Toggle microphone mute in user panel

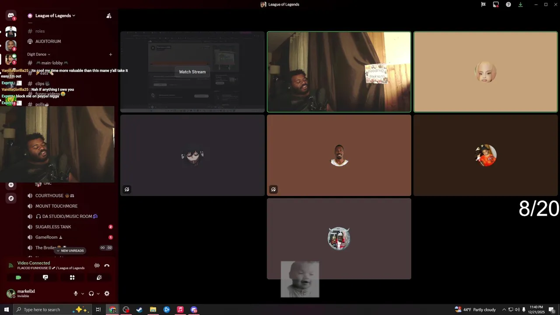pyautogui.click(x=76, y=294)
